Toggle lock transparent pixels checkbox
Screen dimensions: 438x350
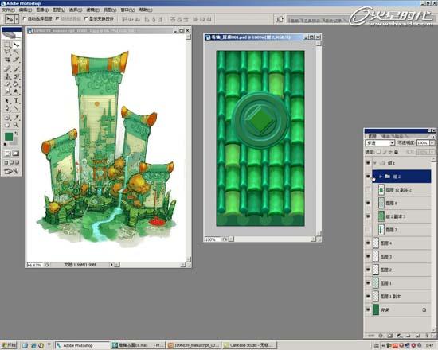click(x=378, y=152)
